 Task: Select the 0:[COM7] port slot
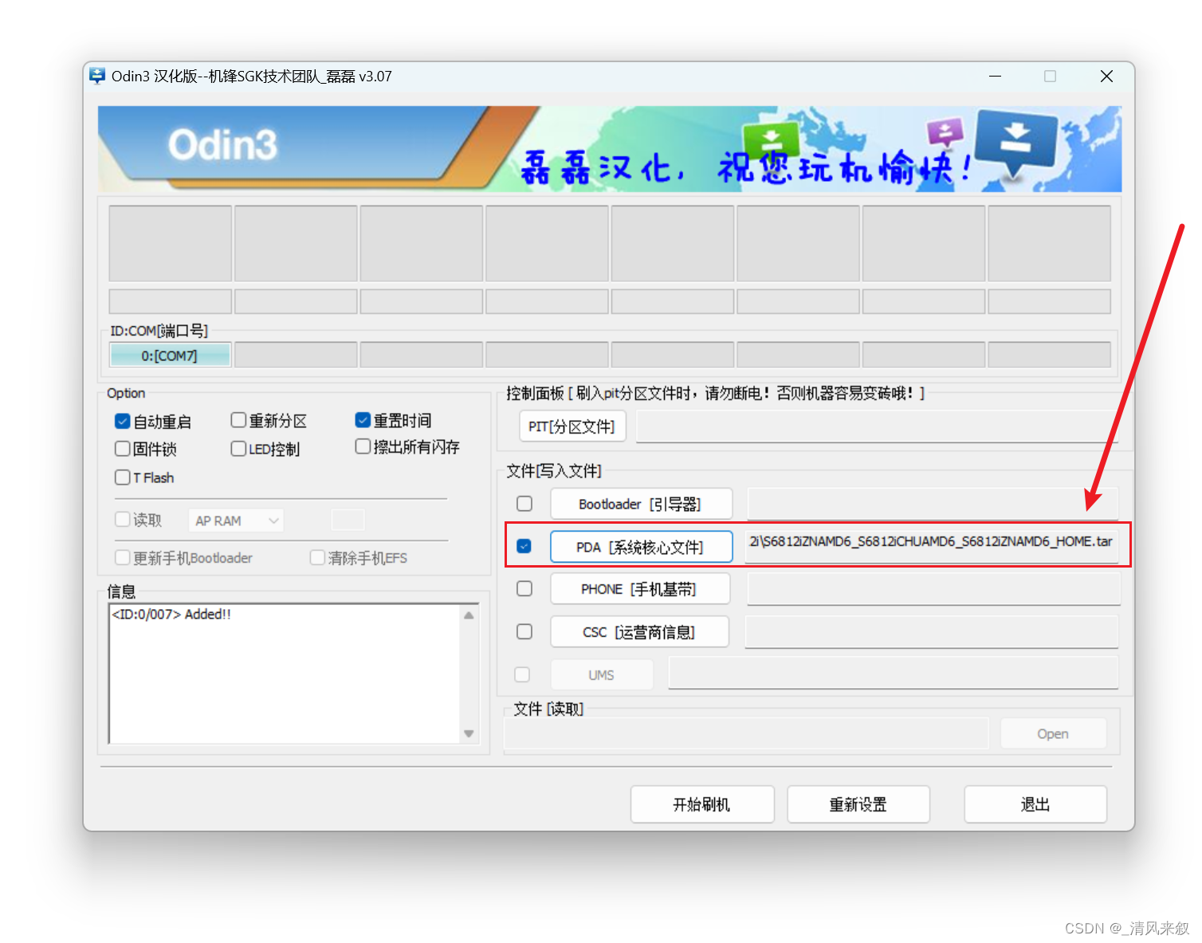[x=170, y=355]
